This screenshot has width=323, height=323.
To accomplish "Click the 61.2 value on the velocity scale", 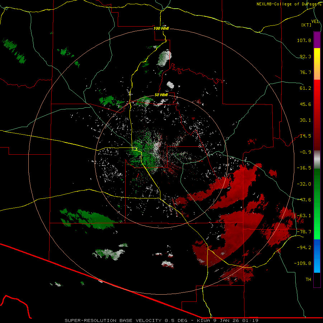I will tap(305, 88).
